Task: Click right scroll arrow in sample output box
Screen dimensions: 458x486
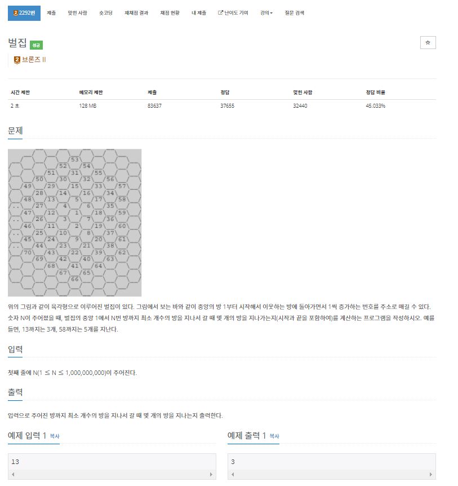Action: [x=431, y=474]
